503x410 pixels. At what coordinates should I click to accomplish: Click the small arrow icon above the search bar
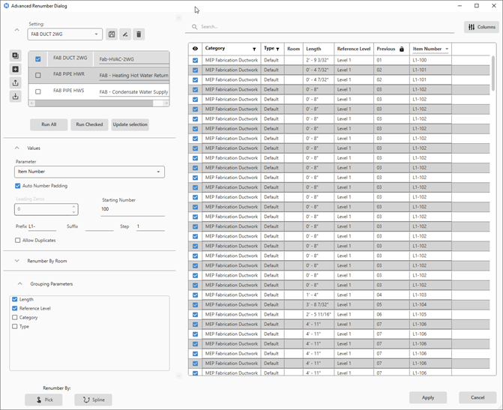(178, 18)
